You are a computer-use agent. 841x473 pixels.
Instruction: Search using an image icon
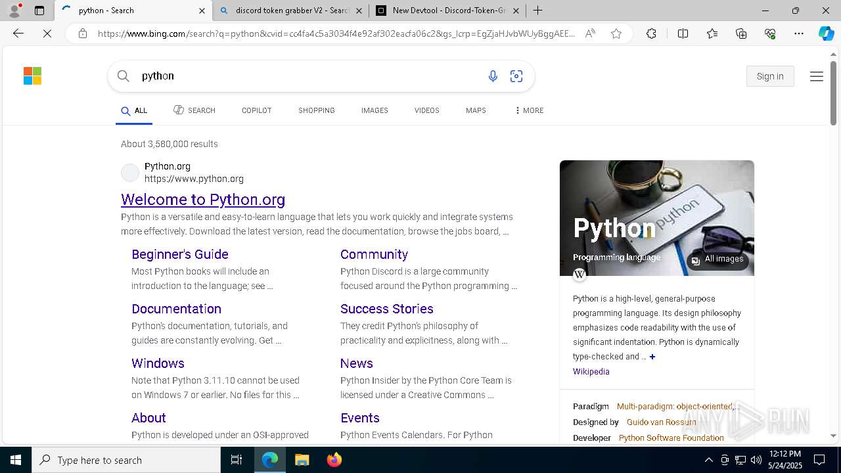(x=516, y=76)
